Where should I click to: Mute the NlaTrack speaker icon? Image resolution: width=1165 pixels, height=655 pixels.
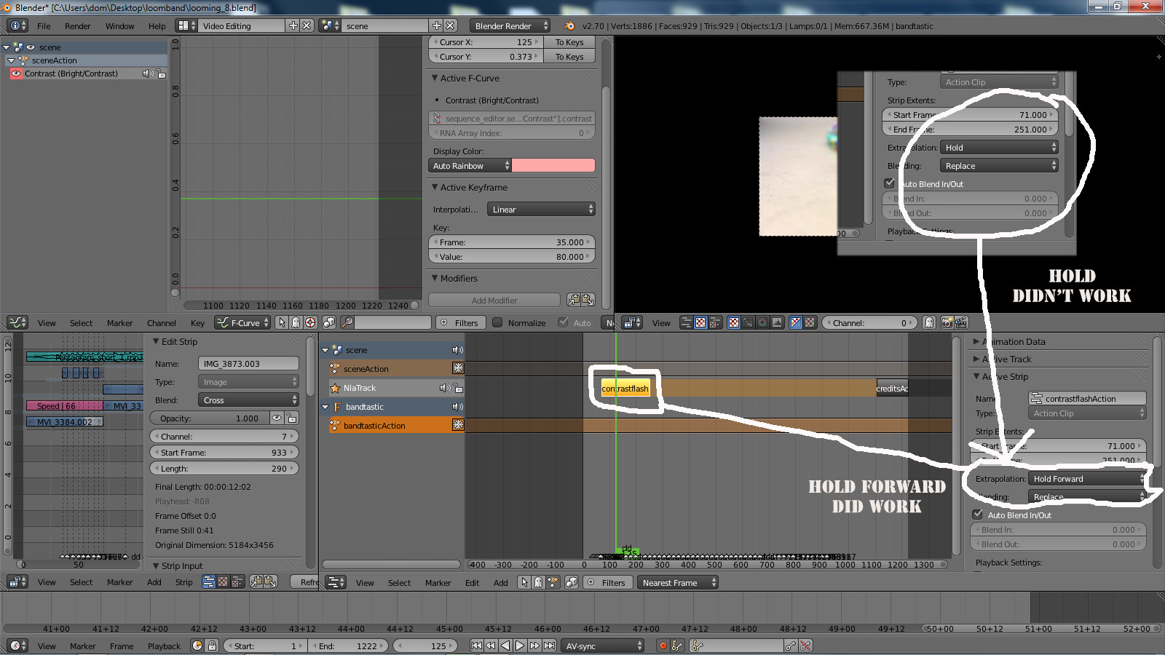(444, 388)
